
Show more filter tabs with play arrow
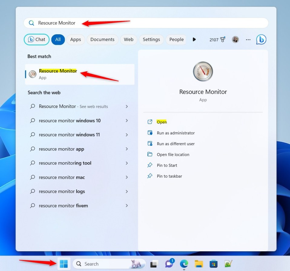(194, 39)
